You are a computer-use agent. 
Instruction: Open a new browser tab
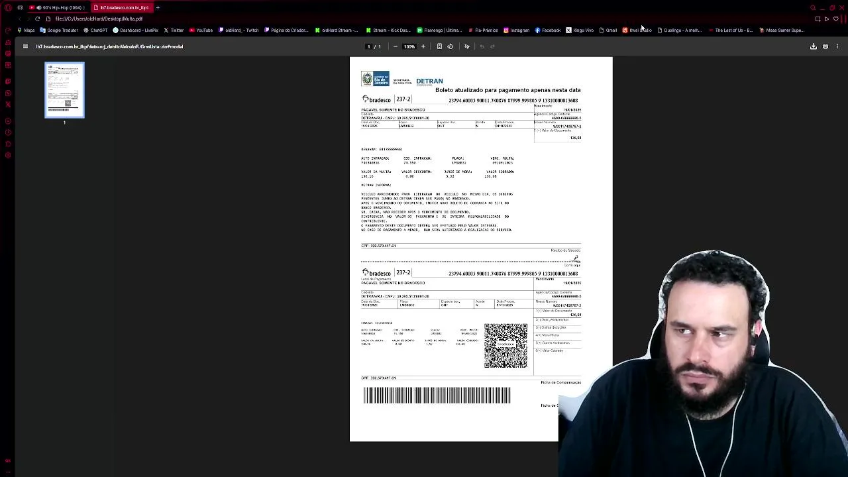tap(158, 7)
